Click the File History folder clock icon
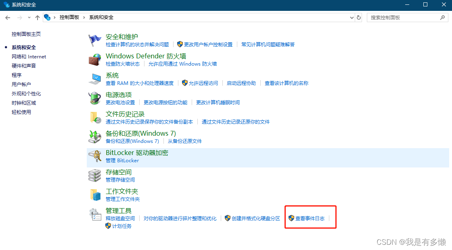Viewport: 452px width, 250px height. click(x=95, y=118)
